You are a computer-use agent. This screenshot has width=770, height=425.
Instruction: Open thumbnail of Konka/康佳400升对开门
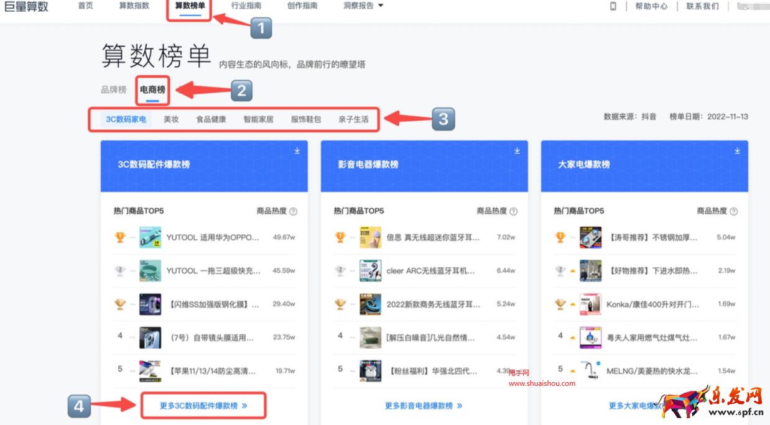(590, 304)
